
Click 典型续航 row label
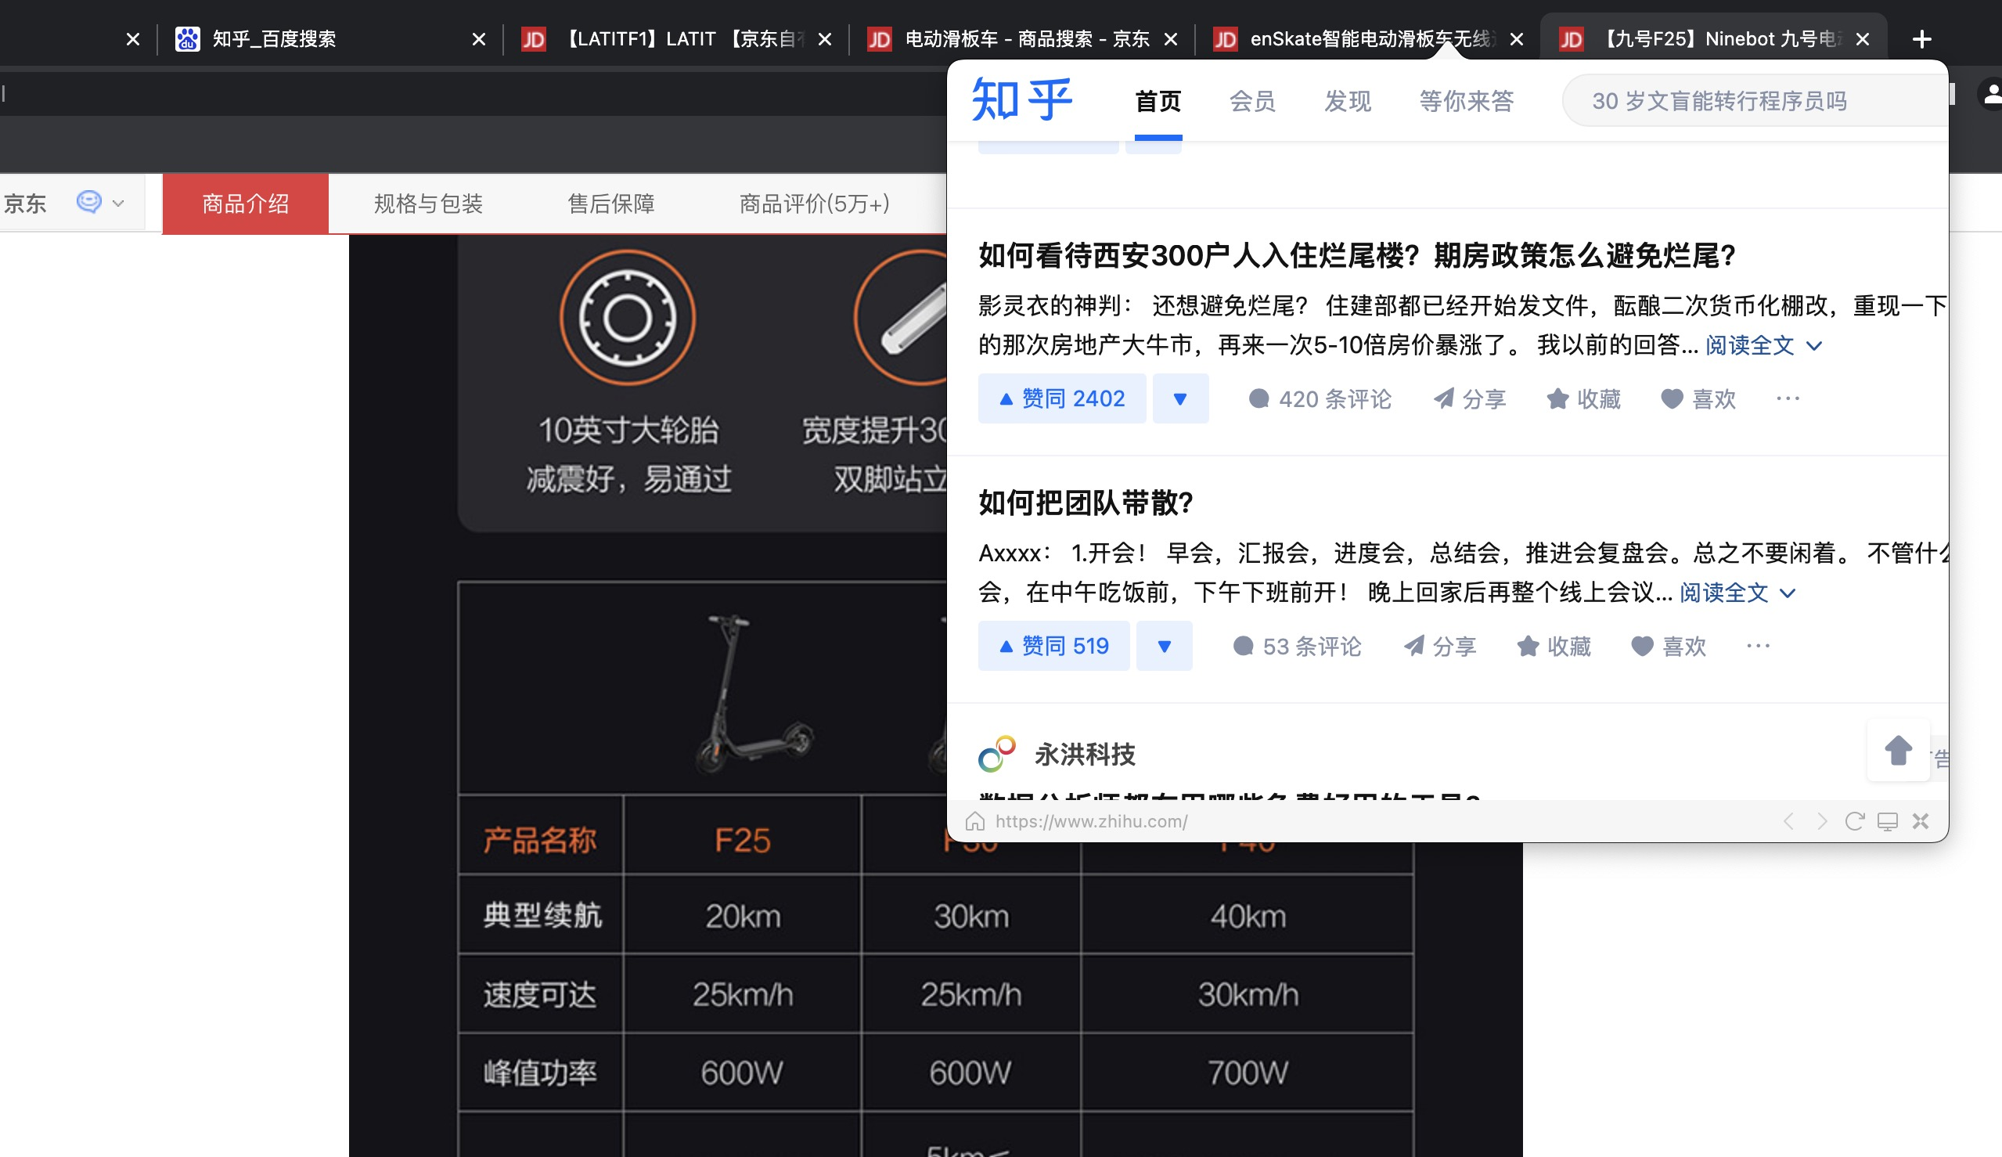(542, 914)
